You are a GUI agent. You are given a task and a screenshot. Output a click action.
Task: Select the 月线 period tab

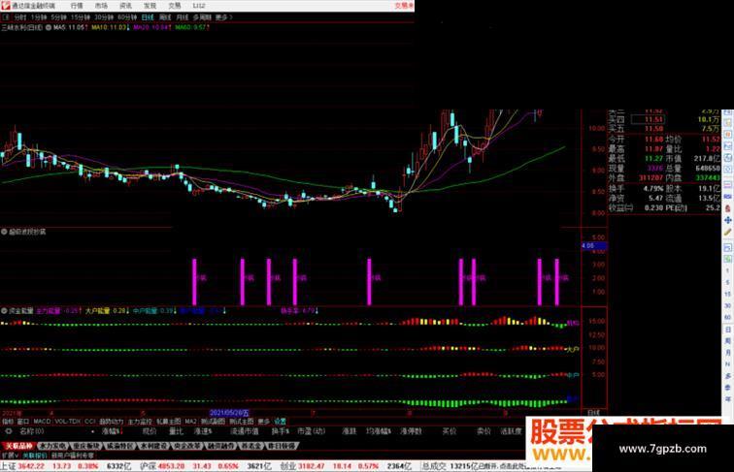click(x=183, y=17)
